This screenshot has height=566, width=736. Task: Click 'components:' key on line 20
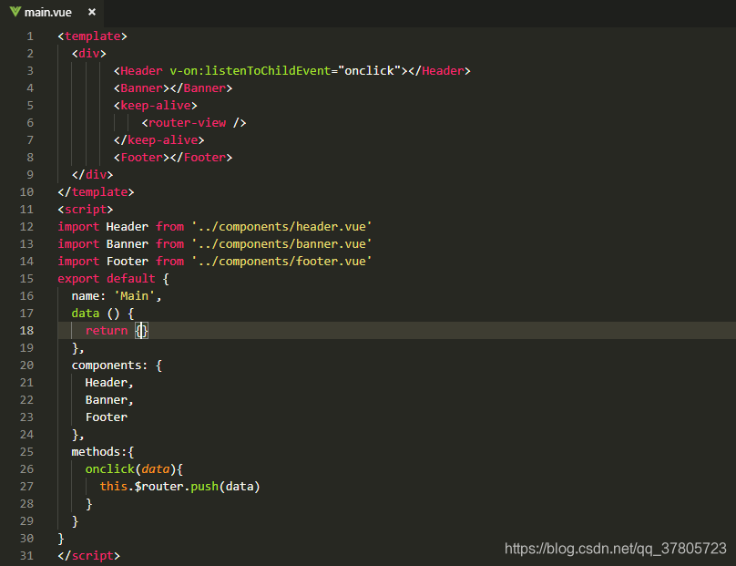click(110, 365)
